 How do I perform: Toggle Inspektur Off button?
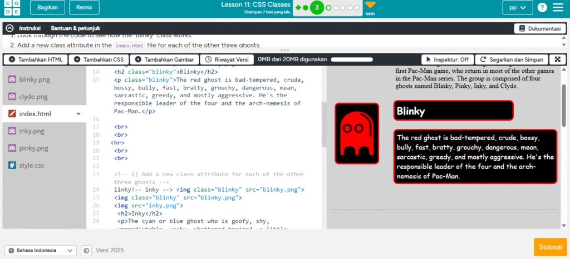pyautogui.click(x=447, y=59)
